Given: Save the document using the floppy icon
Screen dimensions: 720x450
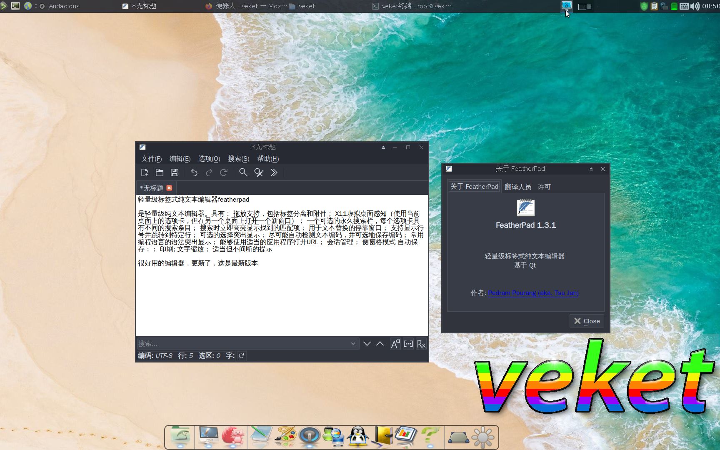Looking at the screenshot, I should (175, 172).
